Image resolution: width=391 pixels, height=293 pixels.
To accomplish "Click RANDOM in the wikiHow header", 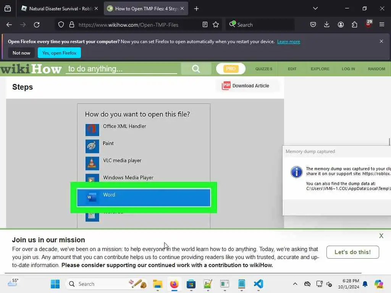I will (x=376, y=69).
